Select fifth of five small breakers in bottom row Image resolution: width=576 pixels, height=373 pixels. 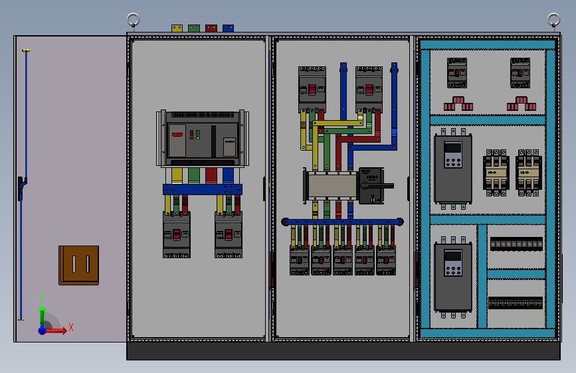[386, 261]
